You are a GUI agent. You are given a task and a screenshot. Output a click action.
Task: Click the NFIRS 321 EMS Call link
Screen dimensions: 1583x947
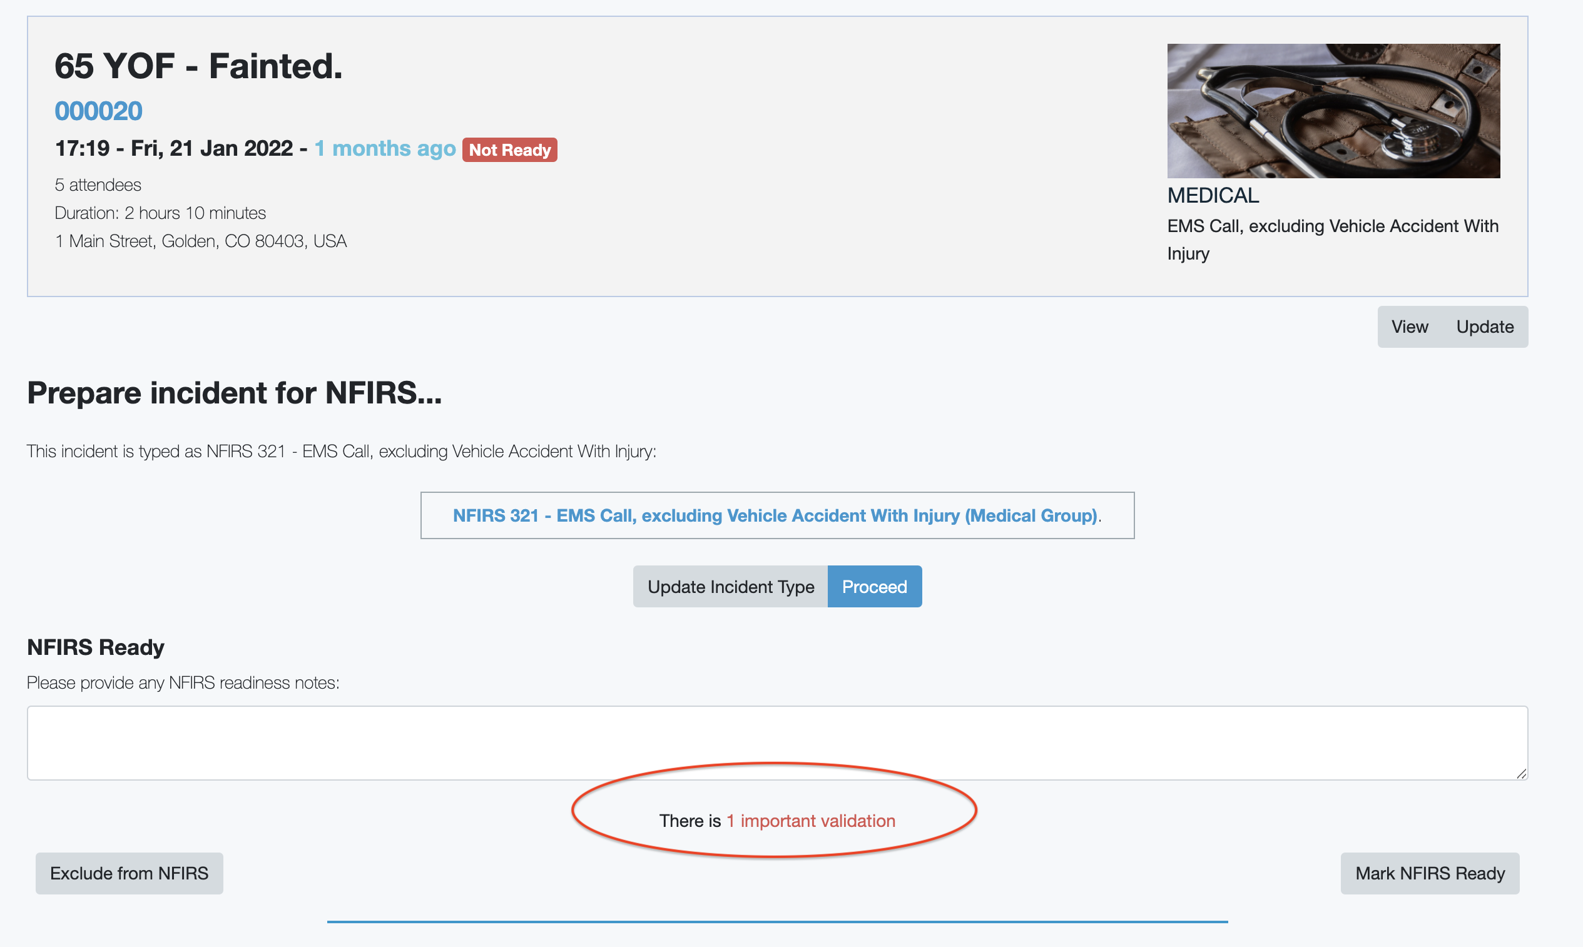775,515
